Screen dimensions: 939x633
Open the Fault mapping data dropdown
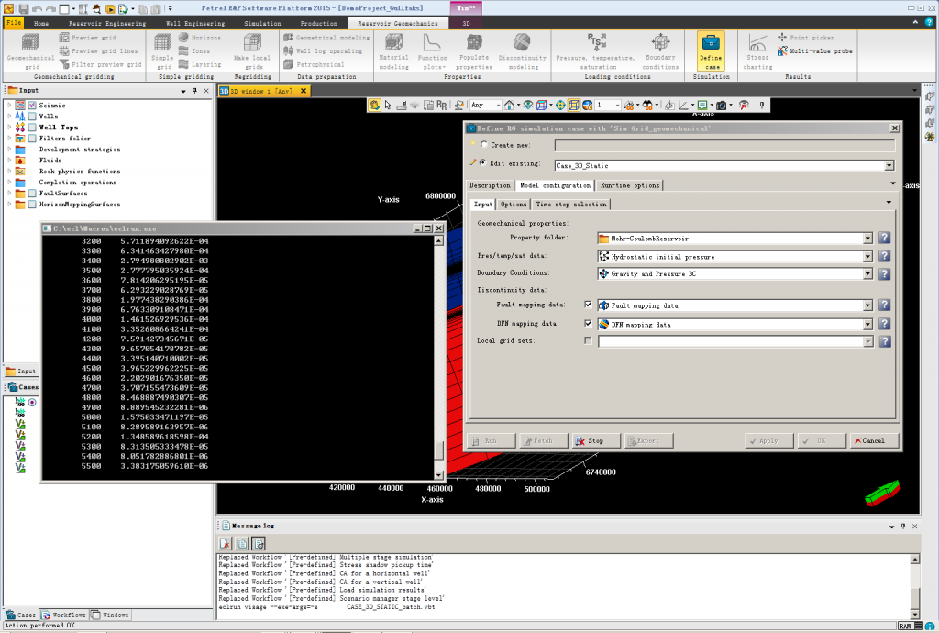coord(867,305)
